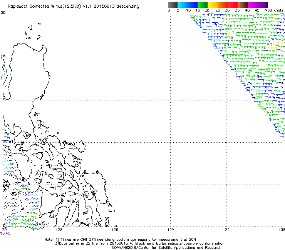Click the '123' longitude axis label
This screenshot has height=250, width=285.
coord(59,230)
